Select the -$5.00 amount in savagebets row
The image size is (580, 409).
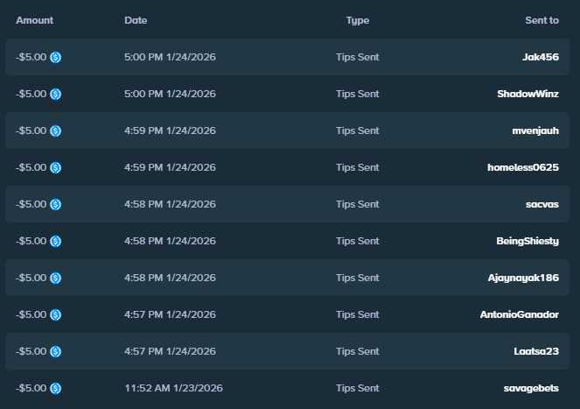click(31, 388)
